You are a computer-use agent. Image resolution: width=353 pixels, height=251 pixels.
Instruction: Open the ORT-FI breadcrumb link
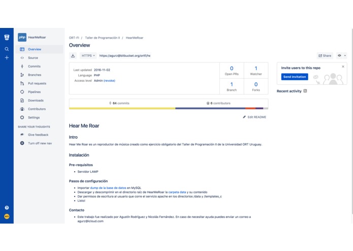click(74, 38)
